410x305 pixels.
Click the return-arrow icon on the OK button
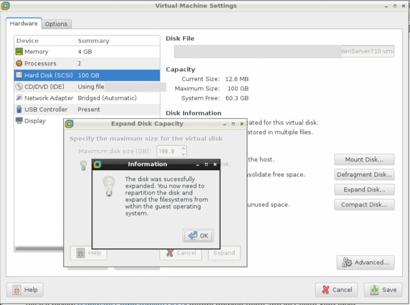click(193, 235)
